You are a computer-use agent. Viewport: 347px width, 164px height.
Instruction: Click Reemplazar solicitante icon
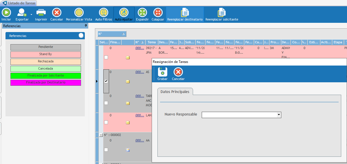point(222,12)
